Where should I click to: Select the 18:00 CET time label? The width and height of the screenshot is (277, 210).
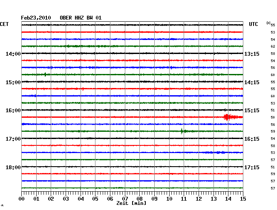point(13,167)
